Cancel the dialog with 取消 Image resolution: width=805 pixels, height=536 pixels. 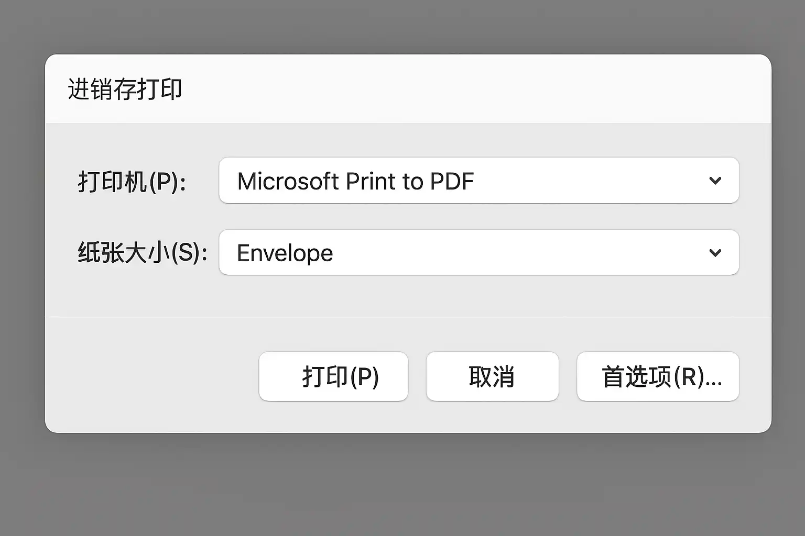tap(492, 376)
